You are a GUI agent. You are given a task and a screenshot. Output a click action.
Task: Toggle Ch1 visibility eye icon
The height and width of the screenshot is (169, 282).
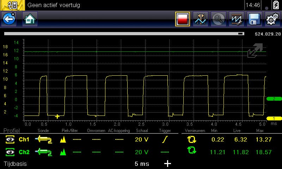[10, 140]
